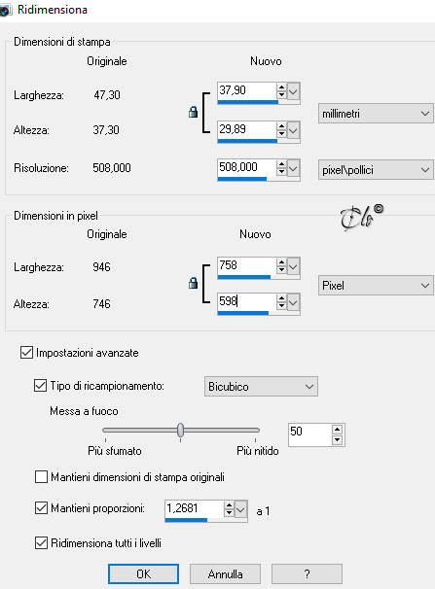Toggle the Mantieni proporzioni checkbox
The image size is (435, 589).
(41, 508)
